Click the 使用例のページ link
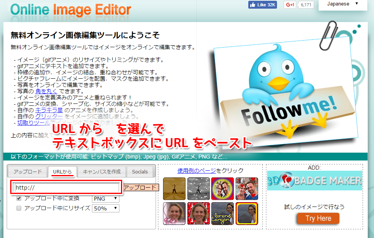The width and height of the screenshot is (374, 238). tap(196, 170)
